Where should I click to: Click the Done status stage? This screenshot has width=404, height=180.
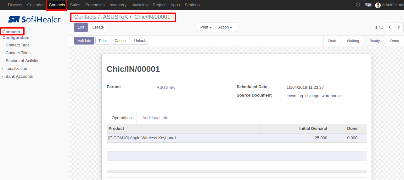tap(395, 41)
